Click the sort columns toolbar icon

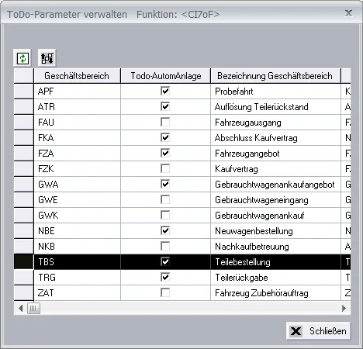(x=47, y=58)
